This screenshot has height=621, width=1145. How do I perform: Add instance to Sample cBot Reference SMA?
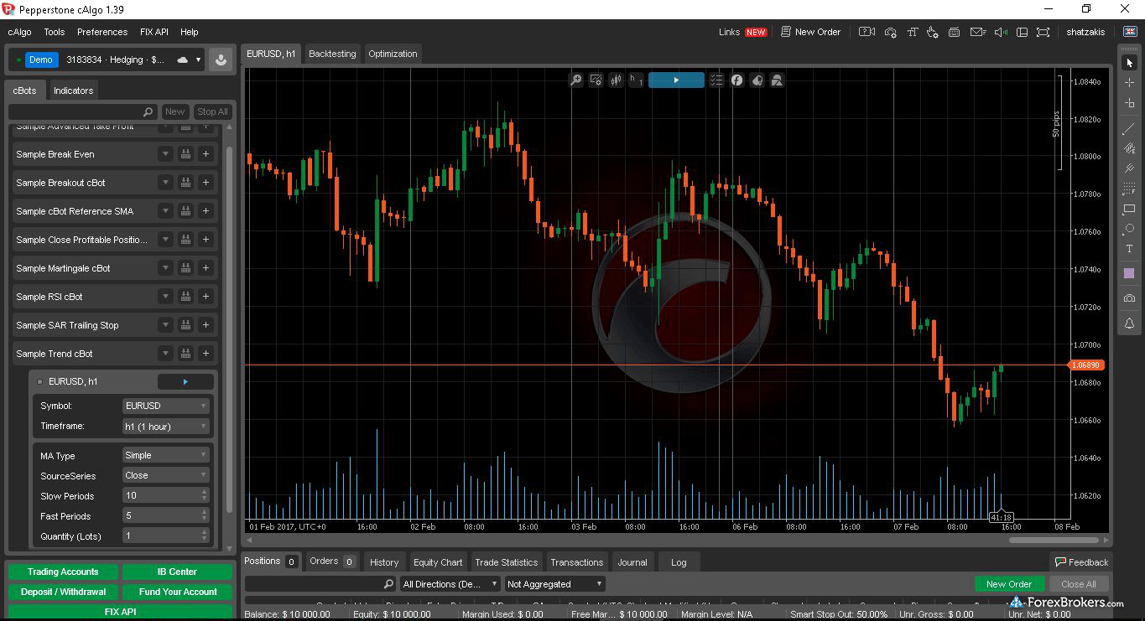tap(206, 211)
